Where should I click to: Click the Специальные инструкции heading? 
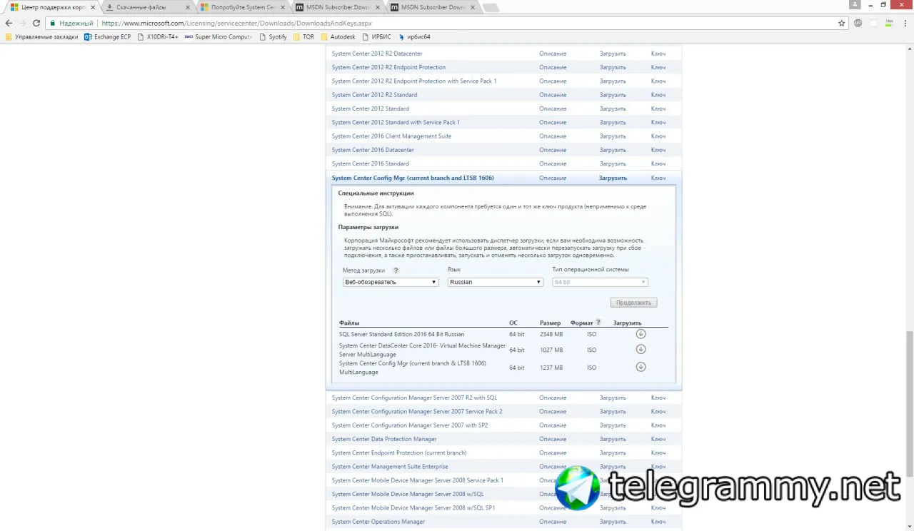click(x=376, y=193)
